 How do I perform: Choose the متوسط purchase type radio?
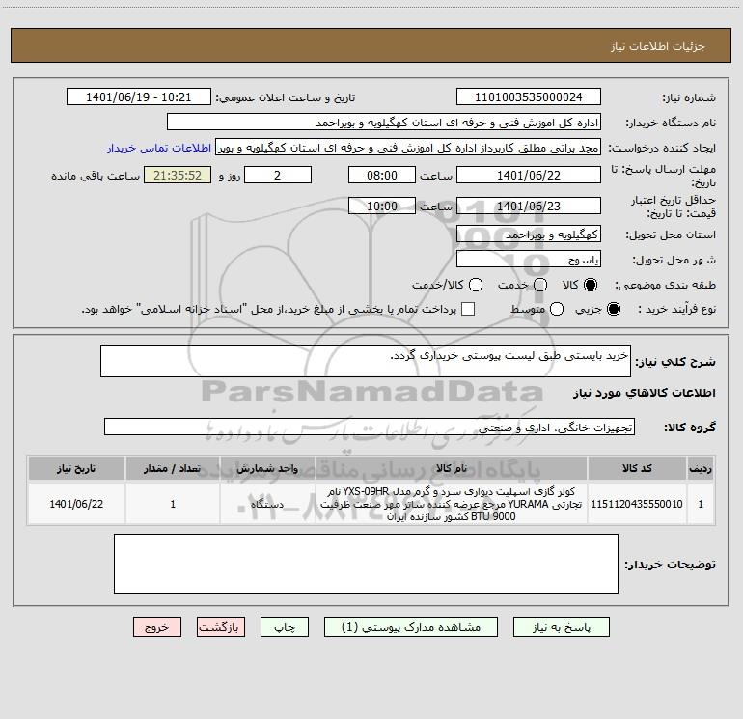point(557,309)
